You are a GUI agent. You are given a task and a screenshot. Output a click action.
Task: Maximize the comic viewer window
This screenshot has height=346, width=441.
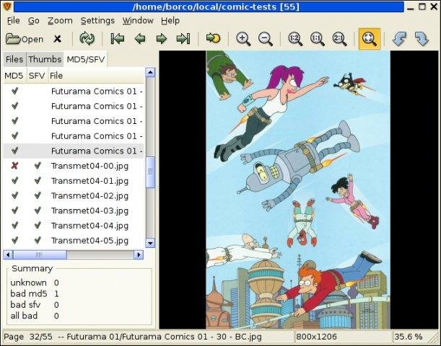(422, 6)
